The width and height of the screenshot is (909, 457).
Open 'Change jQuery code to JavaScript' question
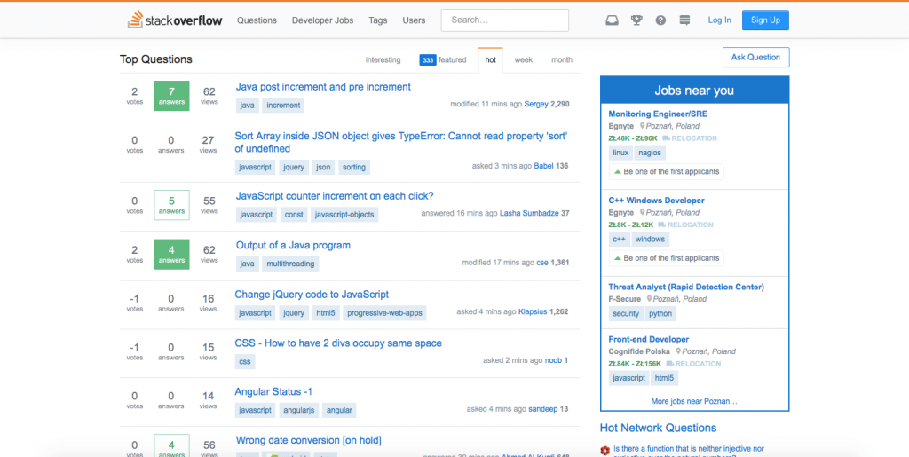pyautogui.click(x=312, y=295)
